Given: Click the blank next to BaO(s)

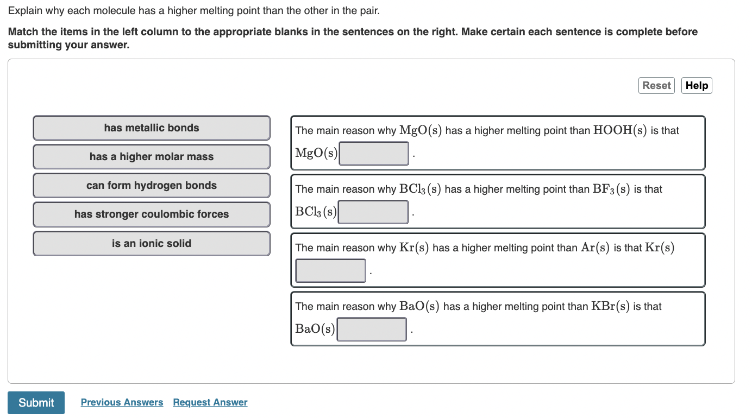Looking at the screenshot, I should click(x=372, y=329).
